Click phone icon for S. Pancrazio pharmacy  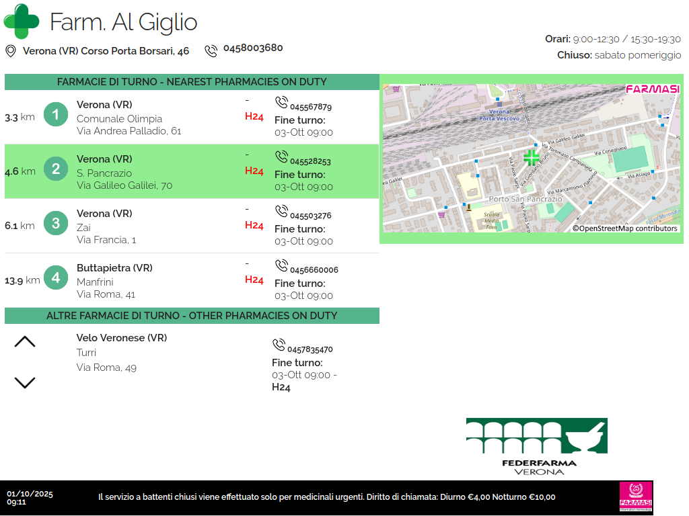281,157
